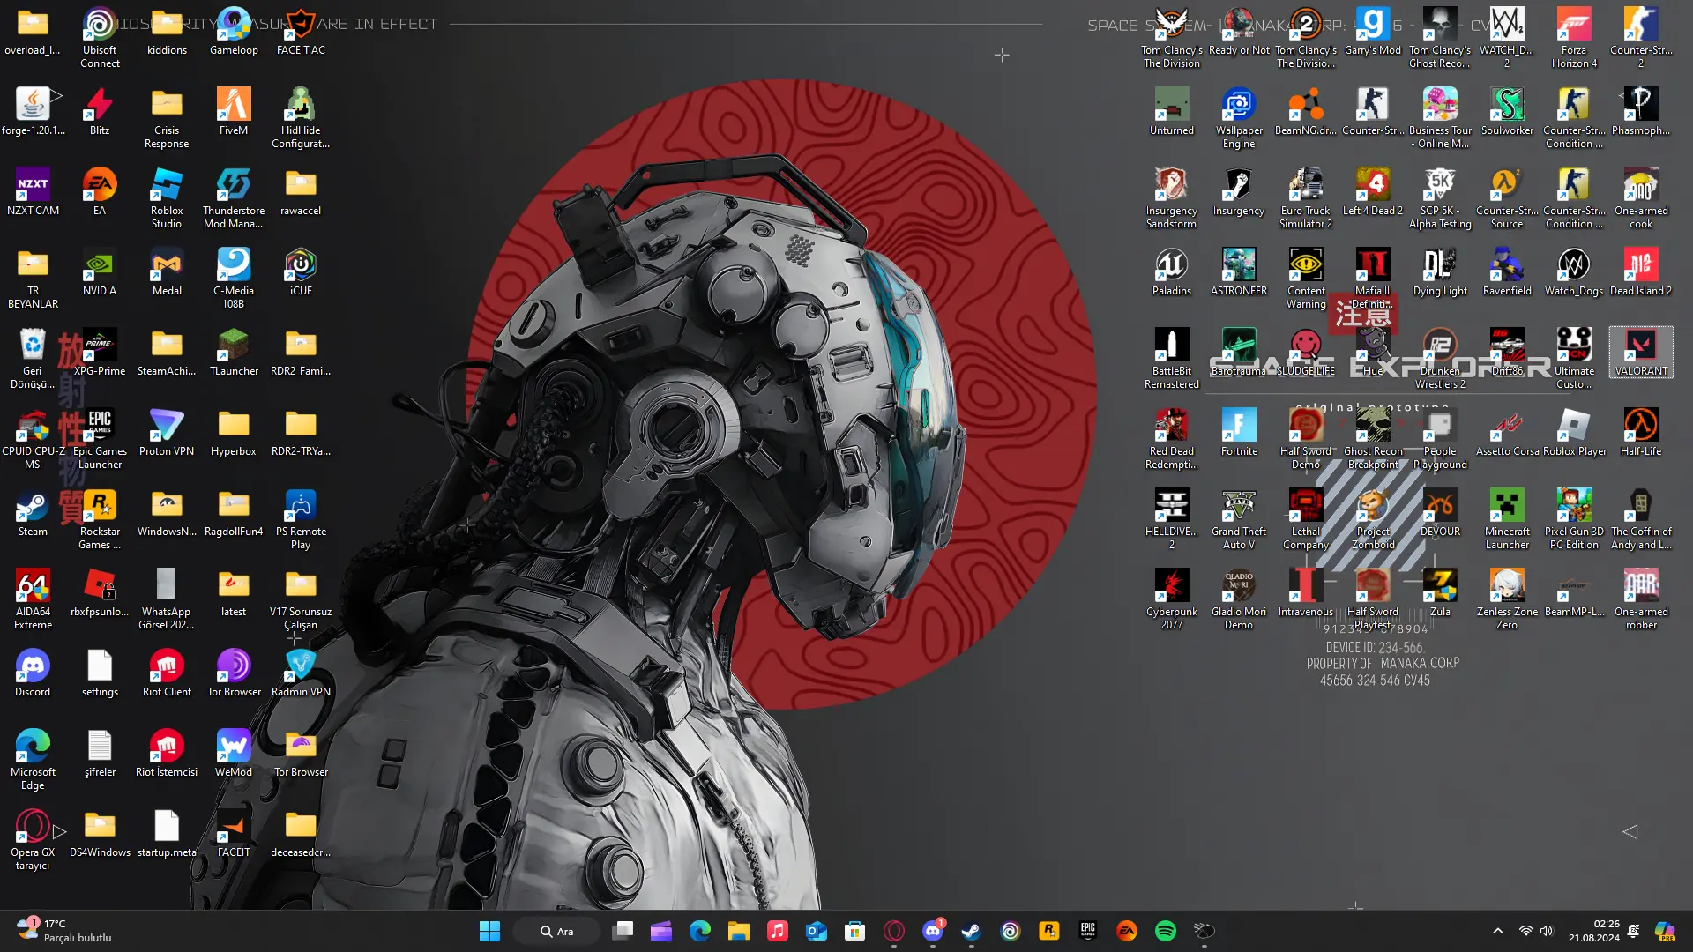
Task: Select the AIDA64 Extreme desktop shortcut
Action: pyautogui.click(x=33, y=599)
